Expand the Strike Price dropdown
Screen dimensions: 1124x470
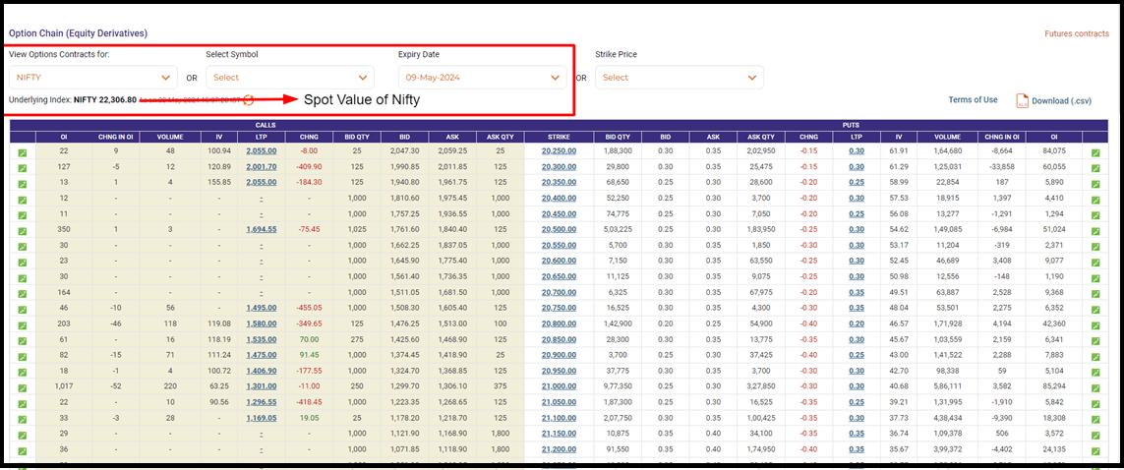pos(679,77)
